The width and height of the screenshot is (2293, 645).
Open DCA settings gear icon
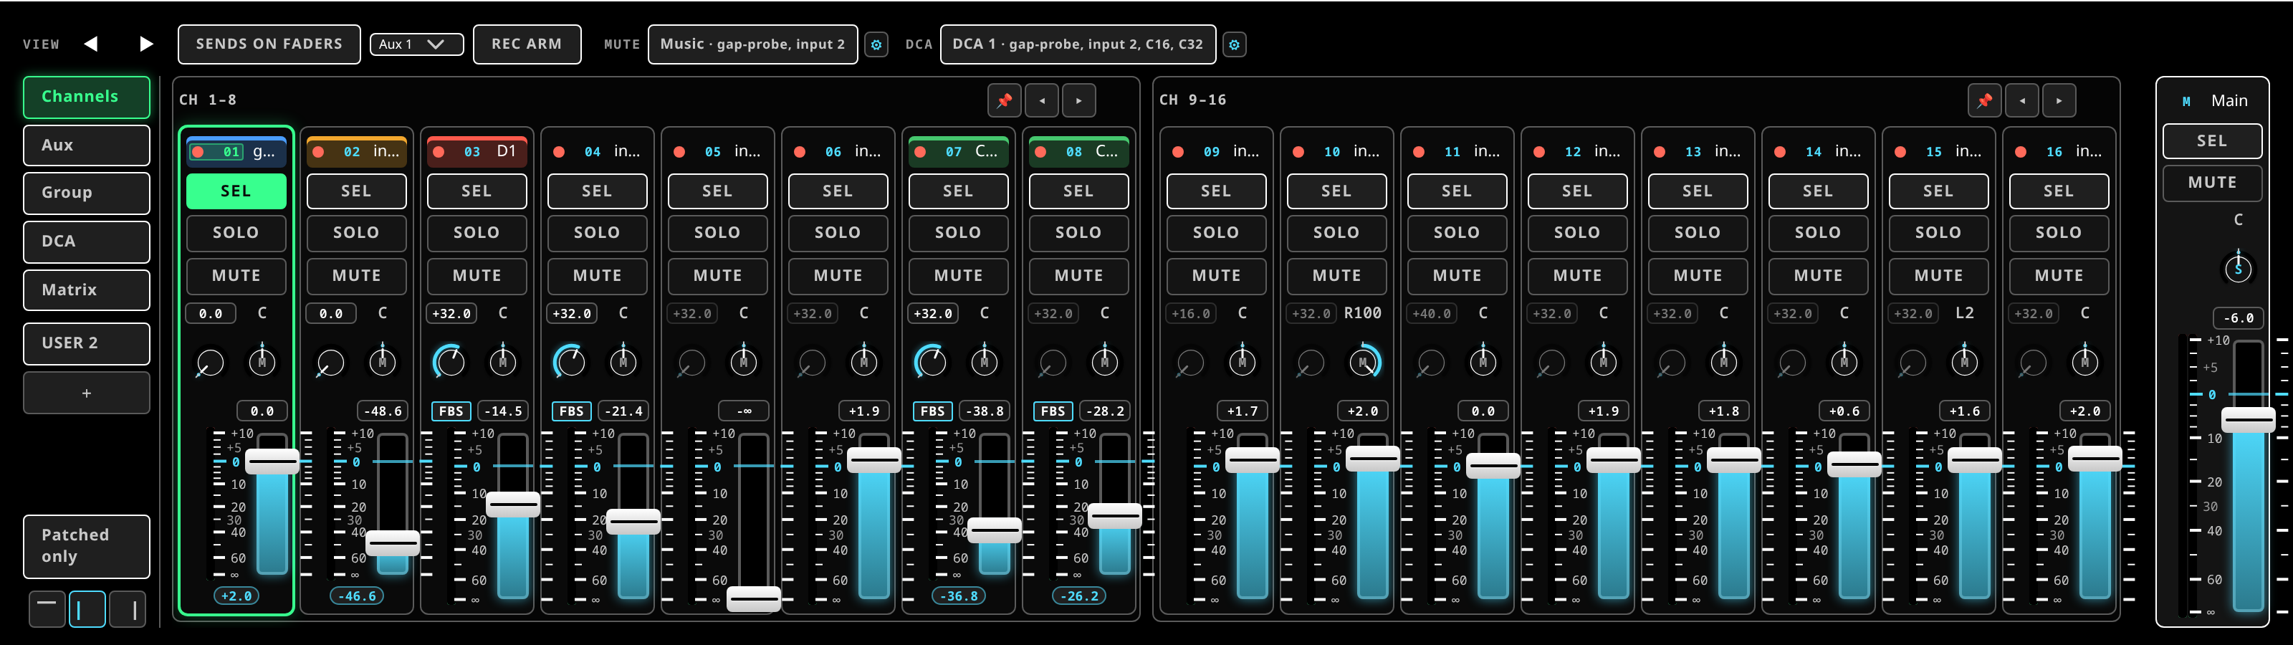click(1234, 44)
